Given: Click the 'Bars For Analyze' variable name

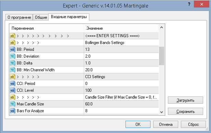Looking at the screenshot, I should (x=30, y=111).
